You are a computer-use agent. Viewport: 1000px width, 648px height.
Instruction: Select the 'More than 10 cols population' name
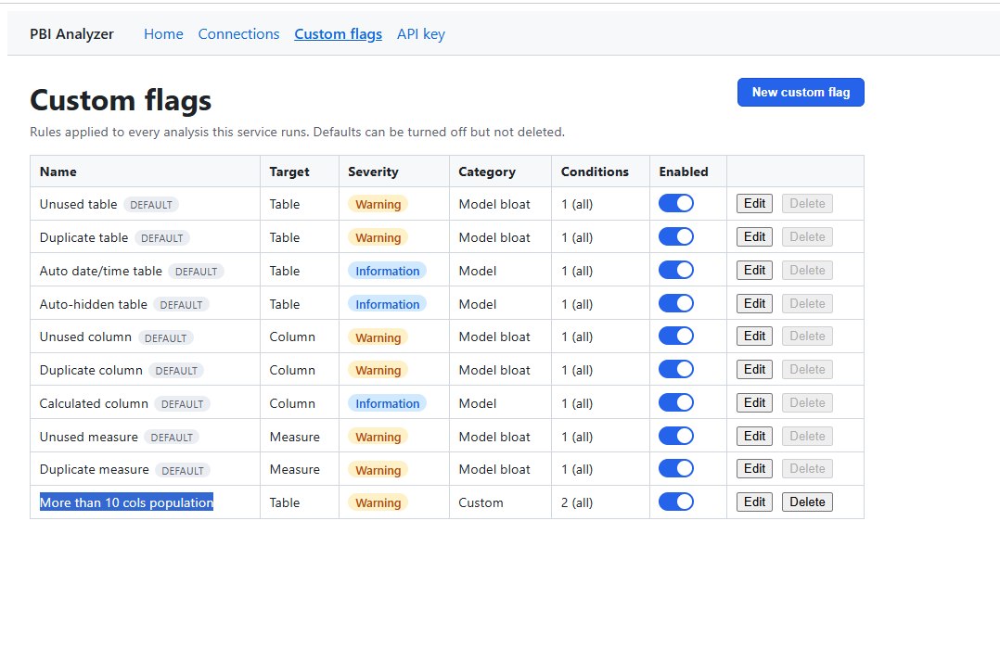click(x=126, y=502)
